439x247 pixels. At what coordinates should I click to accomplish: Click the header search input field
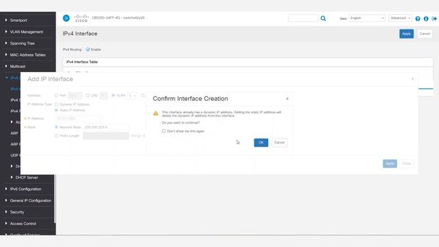point(303,19)
